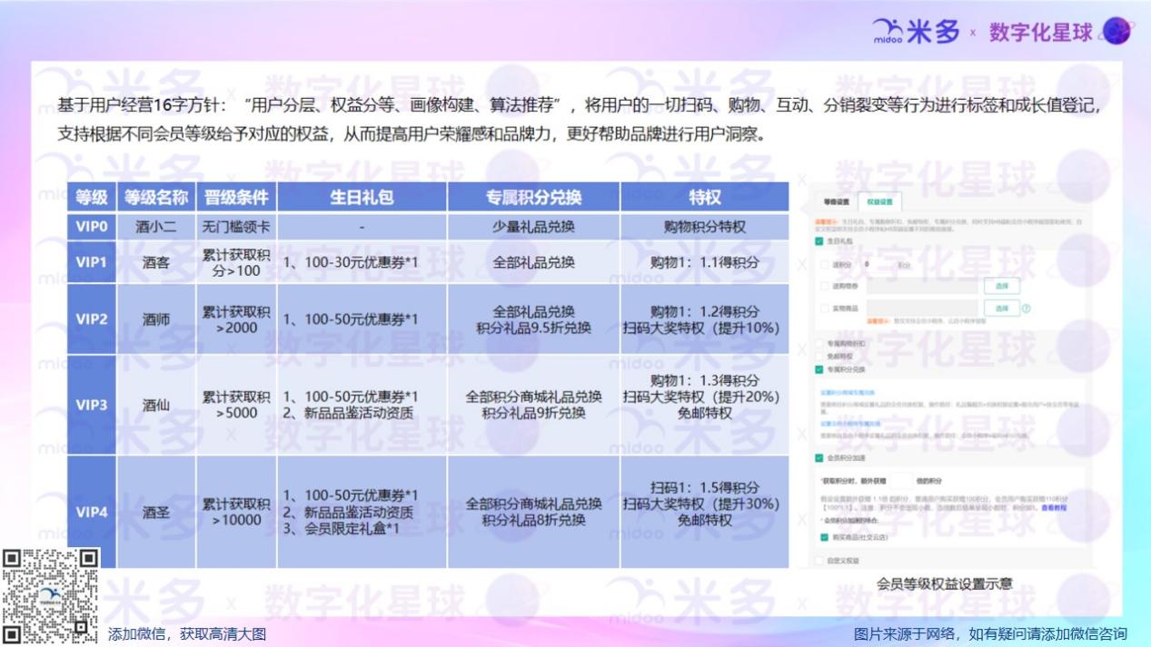
Task: Click the VIP4 level cell in table
Action: click(x=92, y=513)
